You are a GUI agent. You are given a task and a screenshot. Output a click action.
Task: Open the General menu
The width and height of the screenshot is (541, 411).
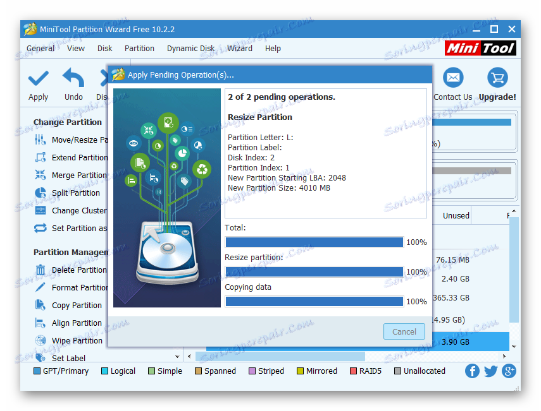pyautogui.click(x=40, y=49)
